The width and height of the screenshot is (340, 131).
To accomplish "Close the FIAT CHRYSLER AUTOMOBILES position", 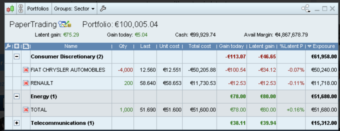I will click(x=26, y=70).
